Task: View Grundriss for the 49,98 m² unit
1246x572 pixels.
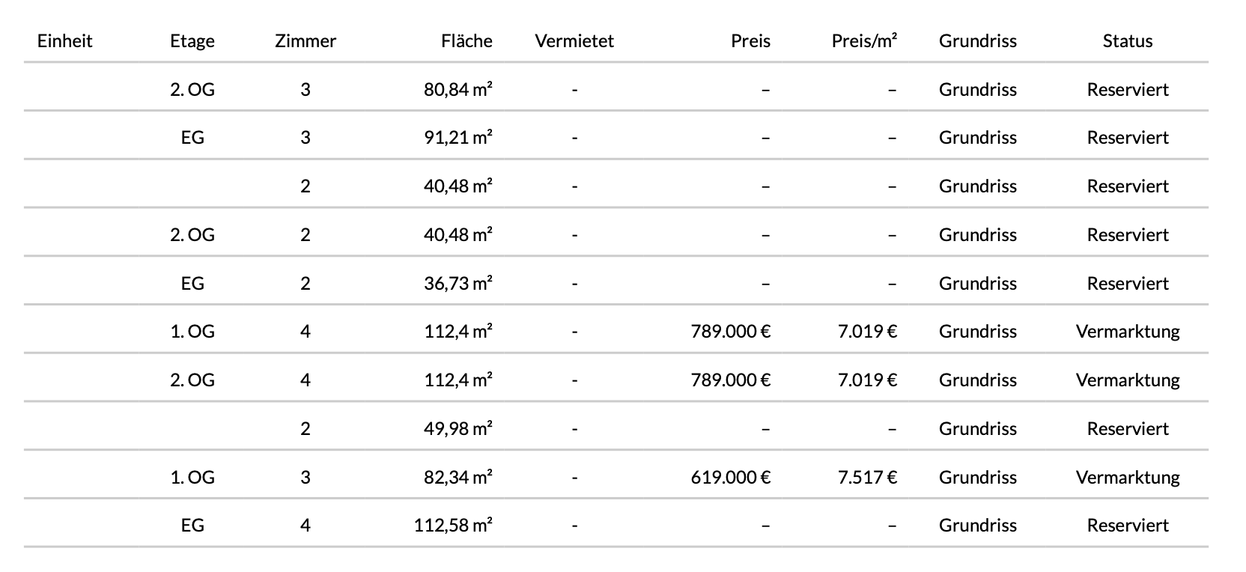Action: pyautogui.click(x=977, y=429)
